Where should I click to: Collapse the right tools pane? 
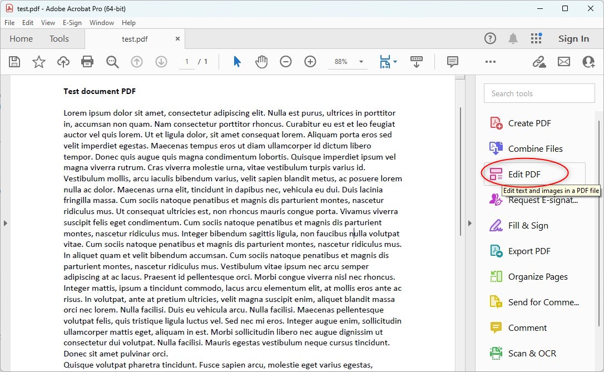469,223
